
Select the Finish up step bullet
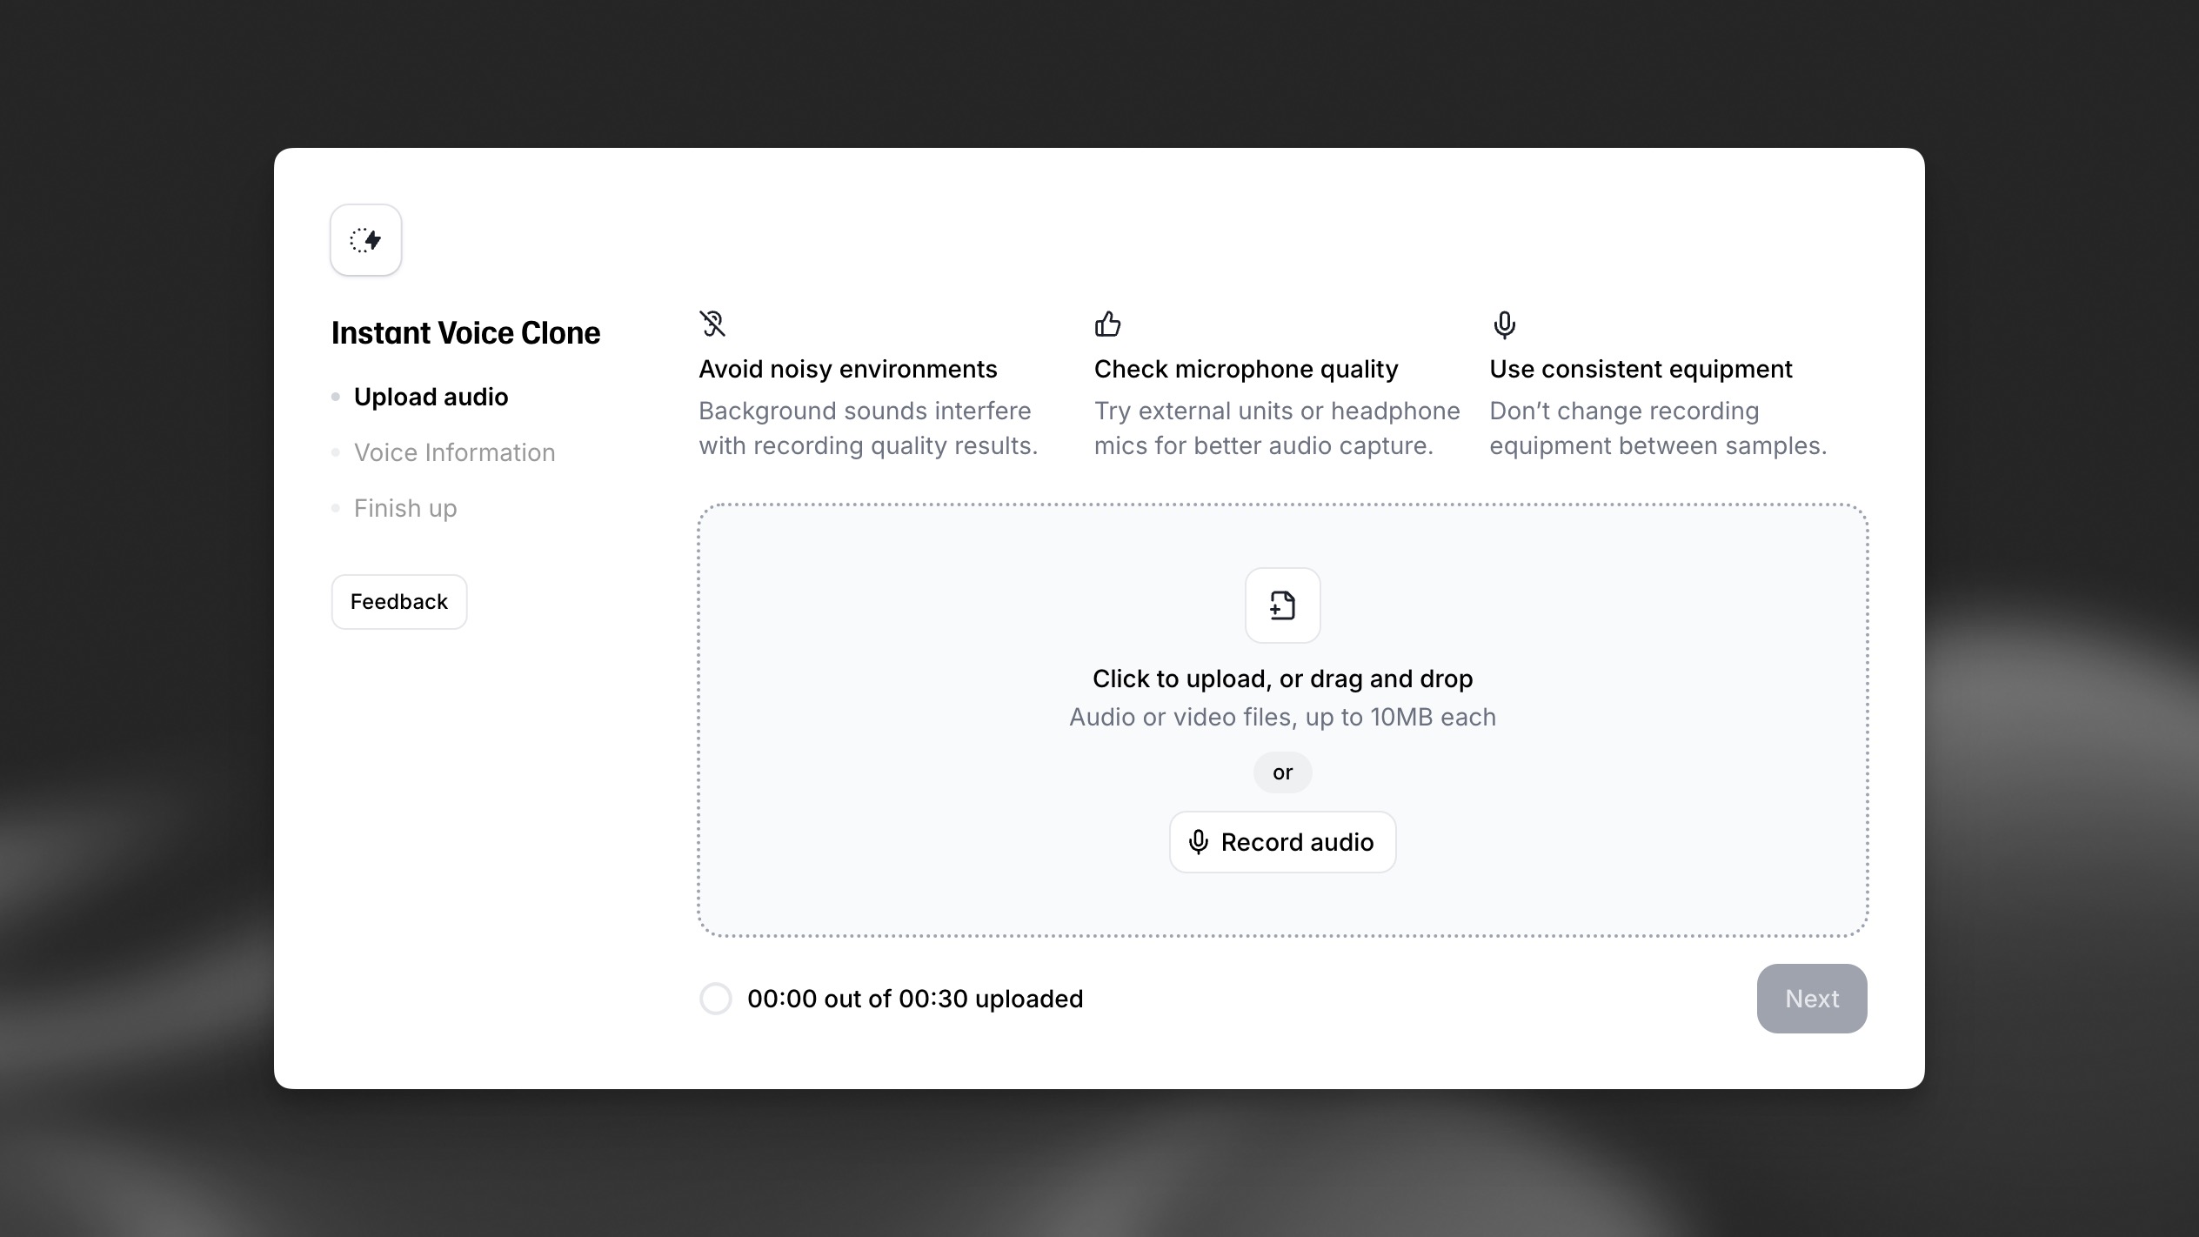[x=336, y=507]
